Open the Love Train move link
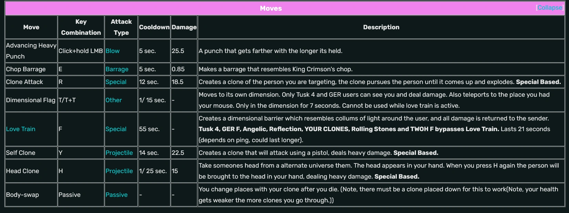Screen dimensions: 569x213 [x=21, y=129]
